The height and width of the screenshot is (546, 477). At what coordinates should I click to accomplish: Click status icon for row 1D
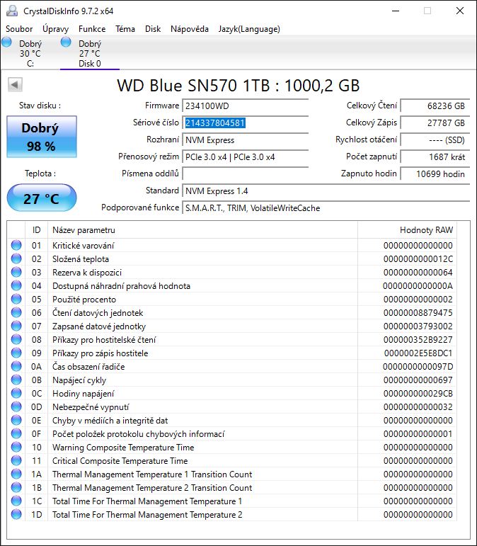tap(16, 514)
